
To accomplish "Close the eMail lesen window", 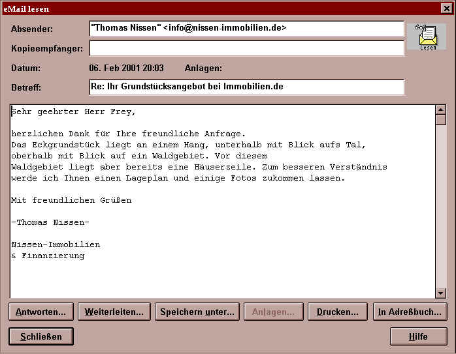I will tap(447, 8).
